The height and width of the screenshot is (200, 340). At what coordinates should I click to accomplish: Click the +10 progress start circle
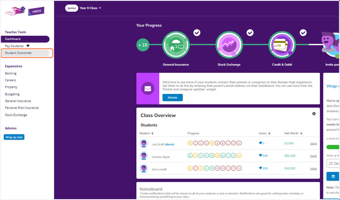click(143, 45)
